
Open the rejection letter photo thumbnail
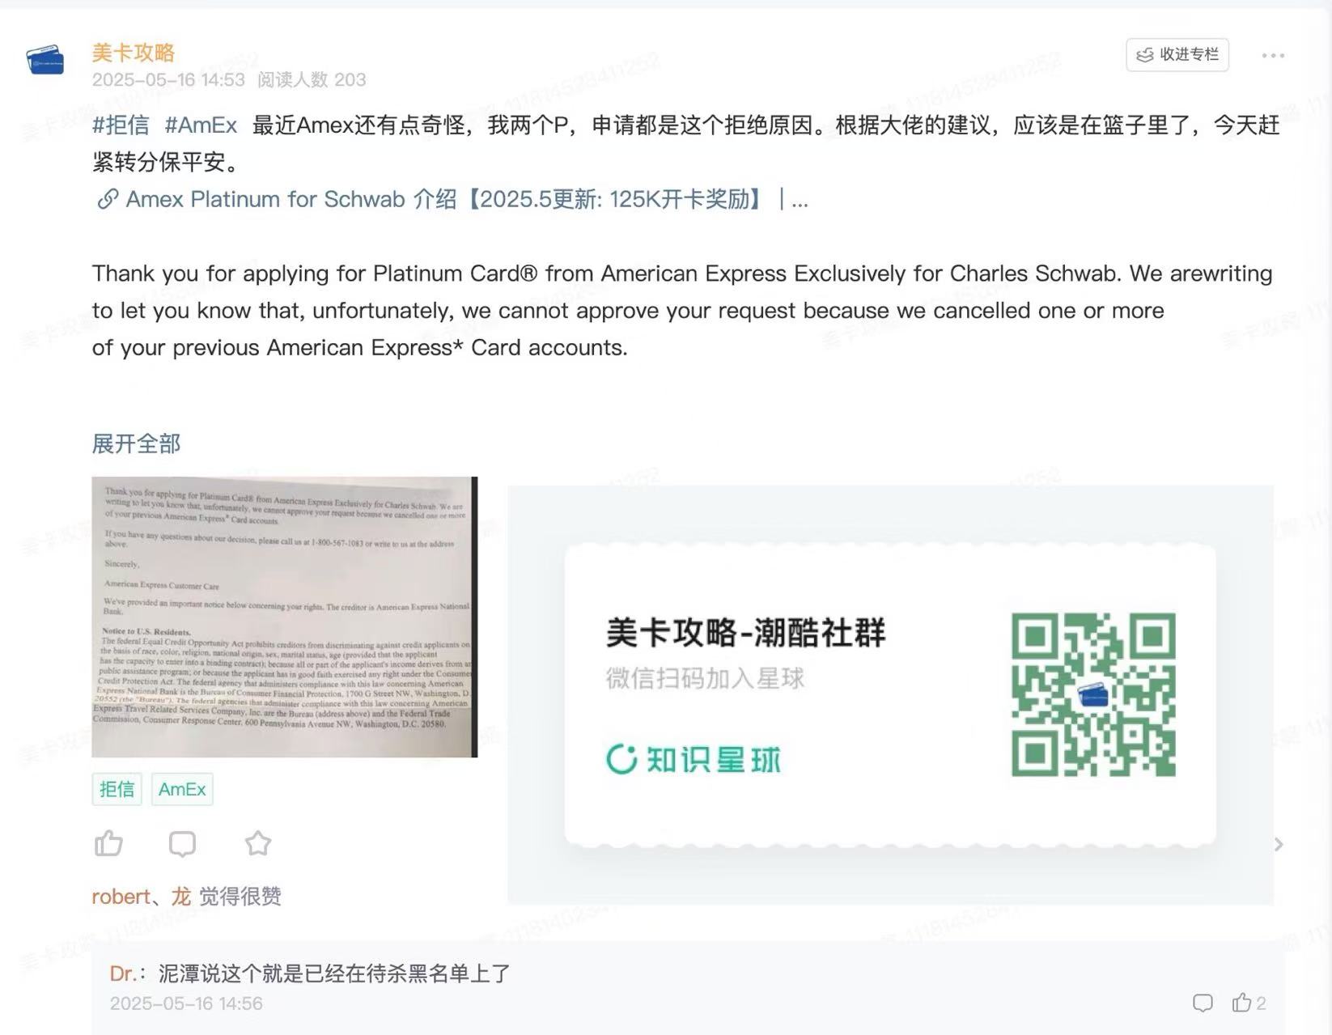click(285, 617)
